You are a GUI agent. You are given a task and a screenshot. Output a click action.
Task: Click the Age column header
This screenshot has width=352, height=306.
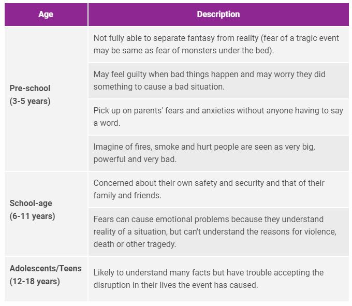(46, 14)
